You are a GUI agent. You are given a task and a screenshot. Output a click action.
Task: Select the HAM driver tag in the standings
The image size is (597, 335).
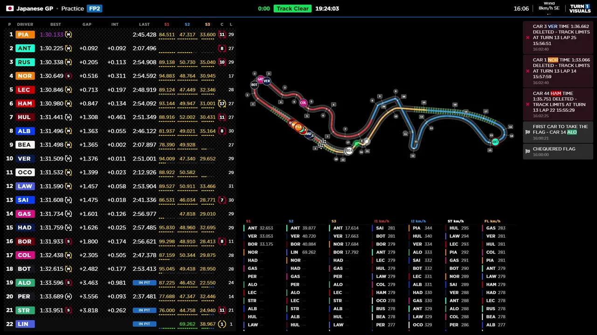[25, 103]
